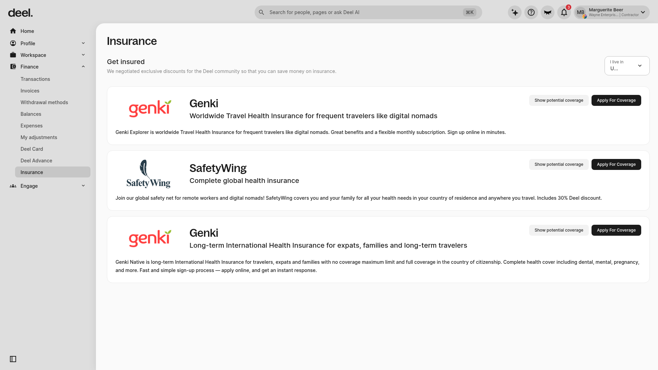The height and width of the screenshot is (370, 658).
Task: Click the MB avatar icon
Action: (x=581, y=12)
